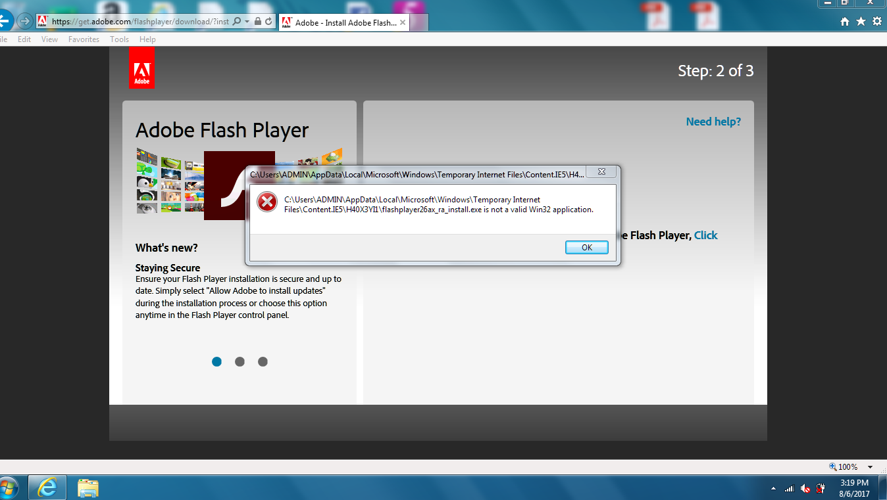Click the "What's new?" heading
Screen dimensions: 887x500
click(166, 248)
